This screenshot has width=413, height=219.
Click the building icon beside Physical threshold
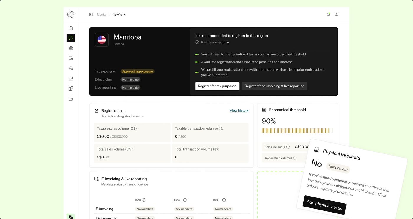coord(317,149)
